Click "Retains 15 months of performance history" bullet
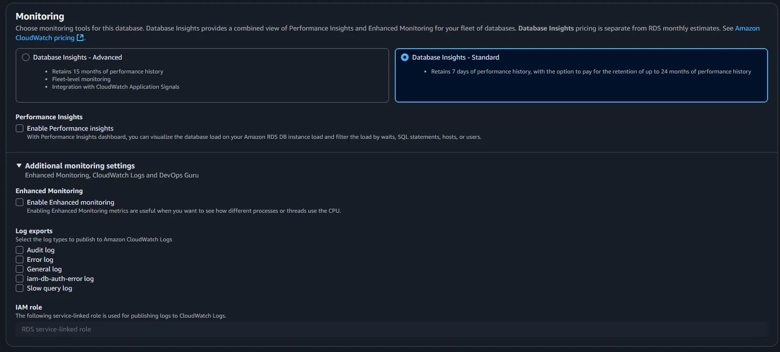Viewport: 780px width, 352px height. 108,72
